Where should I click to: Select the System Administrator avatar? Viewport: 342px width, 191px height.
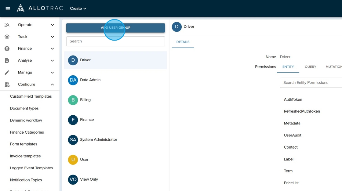point(73,140)
